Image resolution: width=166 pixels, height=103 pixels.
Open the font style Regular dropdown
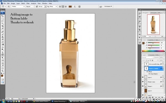coord(33,7)
